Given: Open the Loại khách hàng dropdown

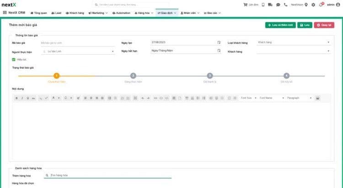Looking at the screenshot, I should coord(293,42).
